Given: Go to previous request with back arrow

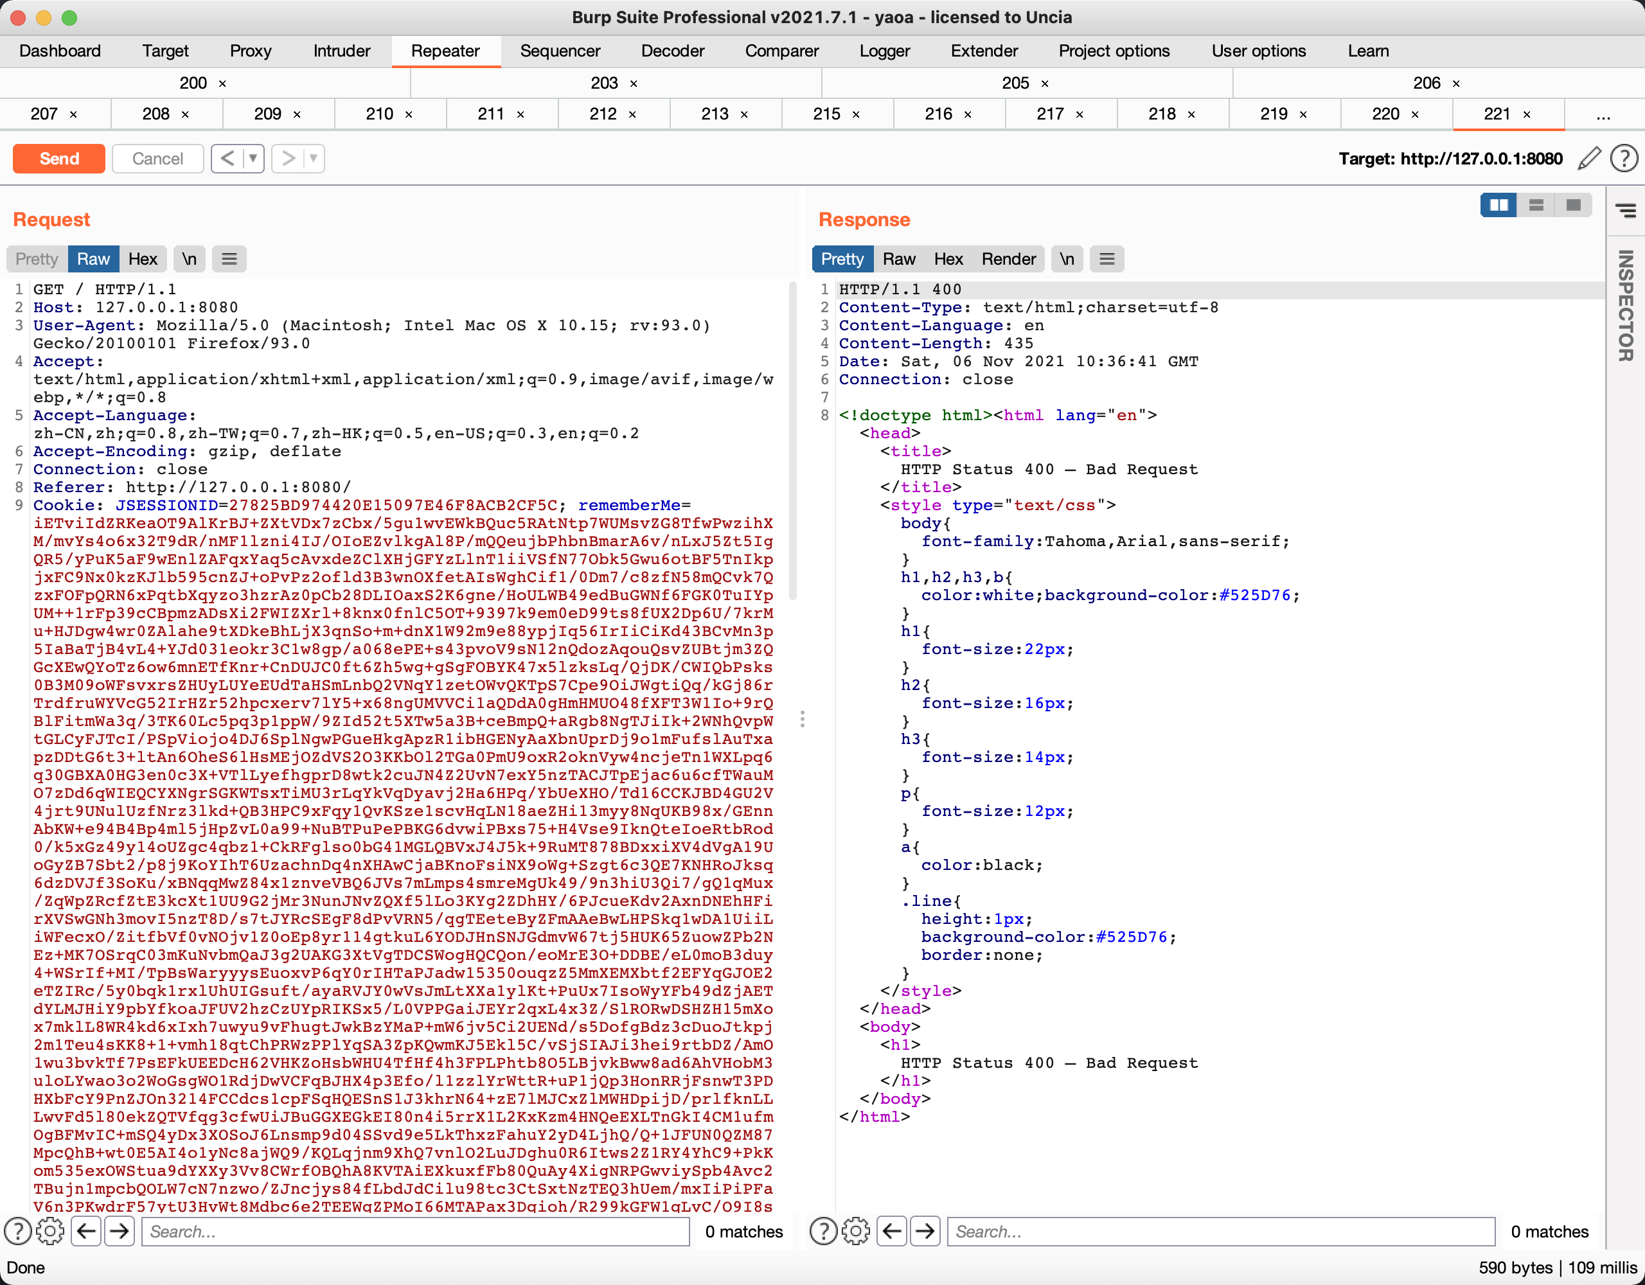Looking at the screenshot, I should (228, 159).
